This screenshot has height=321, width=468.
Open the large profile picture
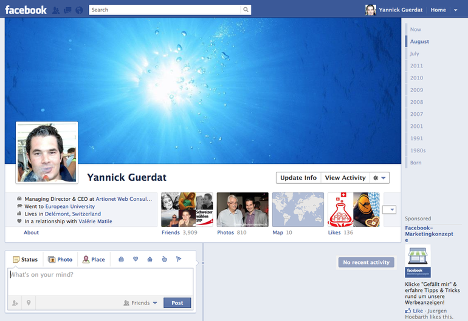click(47, 152)
